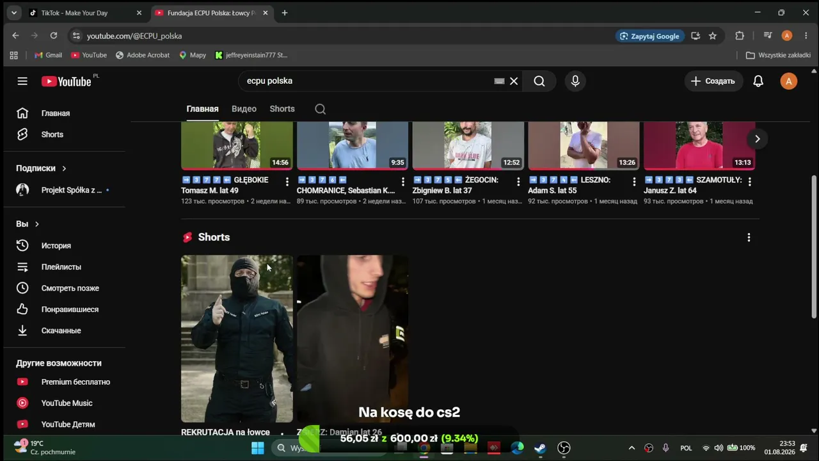Open options for SZAMOTUŁY Janusz Z. video
The width and height of the screenshot is (819, 461).
749,182
